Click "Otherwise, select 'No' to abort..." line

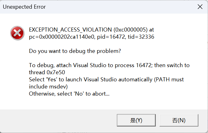(69, 93)
